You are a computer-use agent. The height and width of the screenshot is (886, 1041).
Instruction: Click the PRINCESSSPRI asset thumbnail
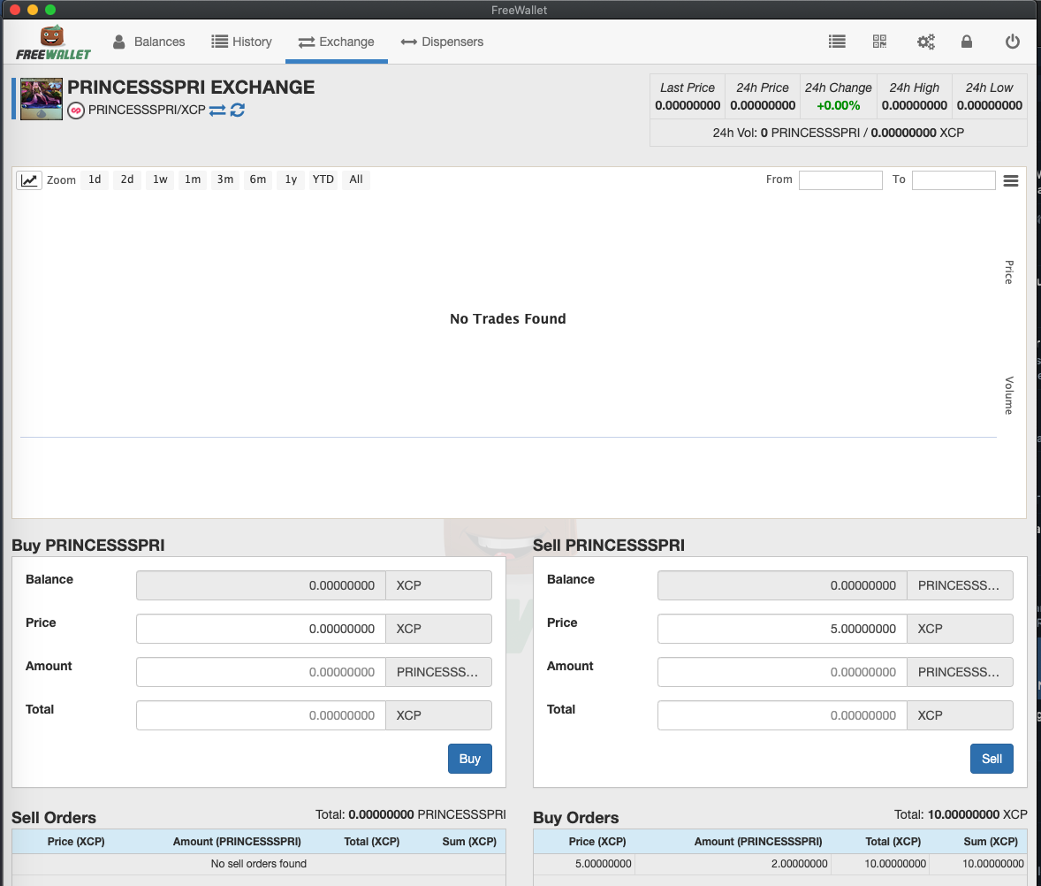click(x=42, y=99)
